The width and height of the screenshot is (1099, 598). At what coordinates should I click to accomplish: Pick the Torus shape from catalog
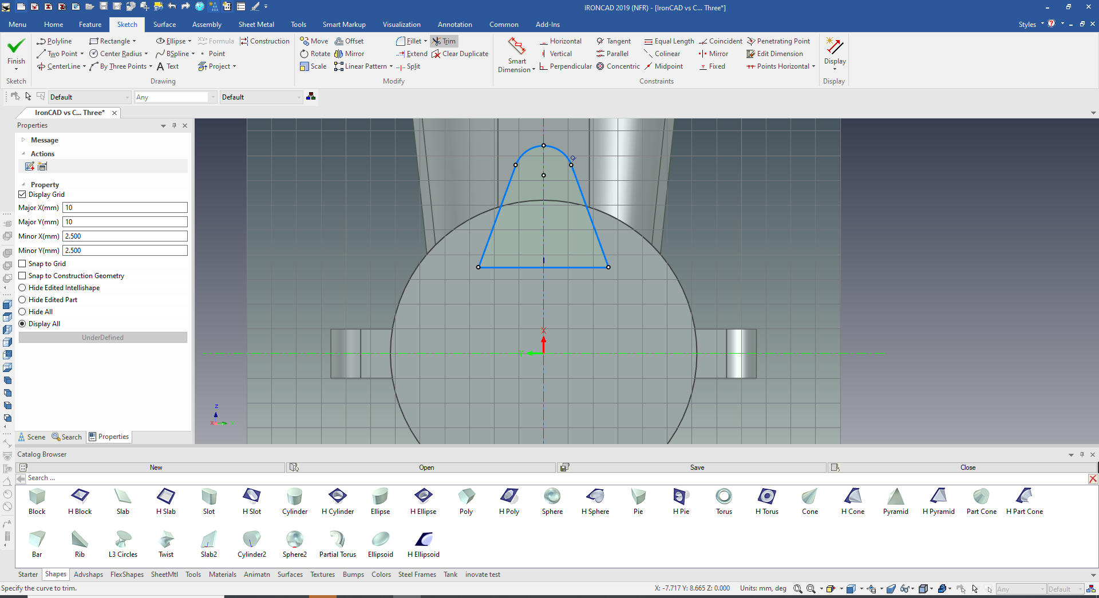click(x=724, y=497)
